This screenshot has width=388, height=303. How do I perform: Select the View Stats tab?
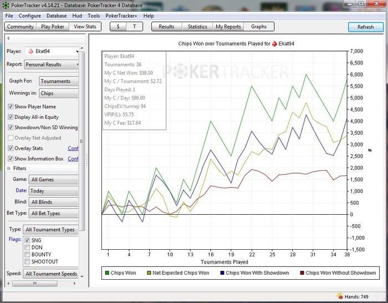pyautogui.click(x=85, y=27)
